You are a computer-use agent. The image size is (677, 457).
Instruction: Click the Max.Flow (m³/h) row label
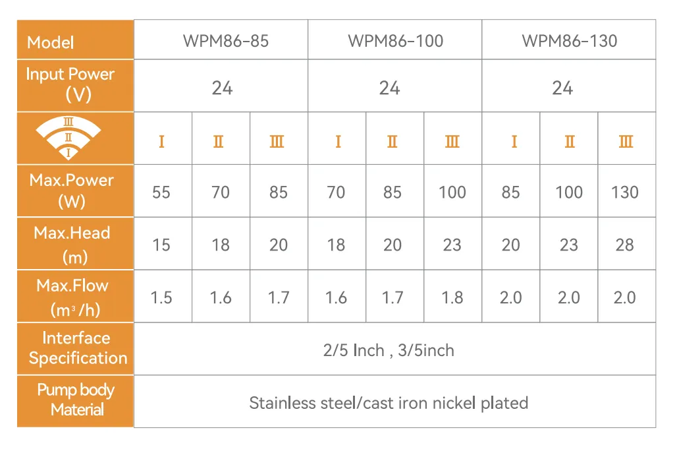click(x=72, y=297)
